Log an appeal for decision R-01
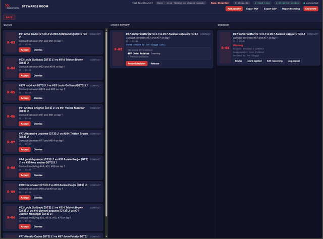 pos(294,61)
